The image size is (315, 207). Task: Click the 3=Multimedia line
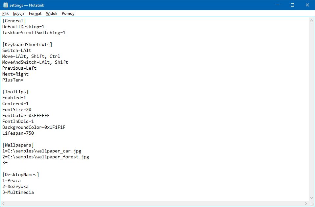click(x=18, y=192)
